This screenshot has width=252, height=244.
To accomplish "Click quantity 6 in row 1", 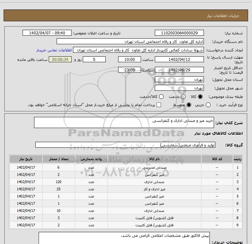I will (x=59, y=167).
